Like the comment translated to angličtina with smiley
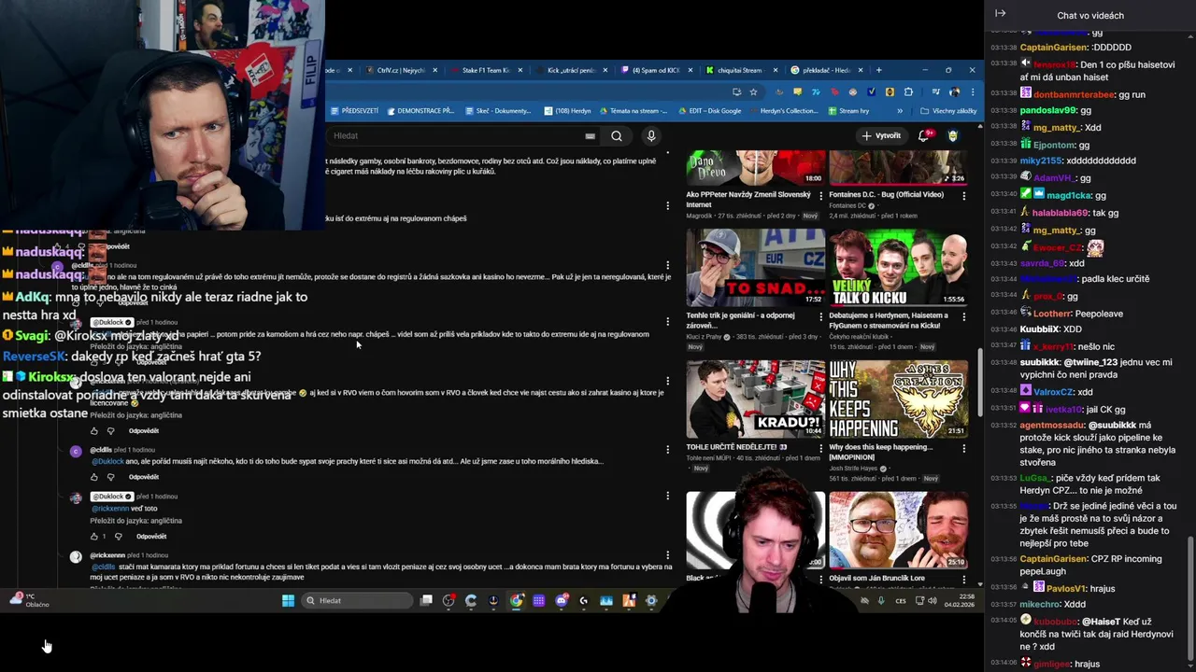 93,431
